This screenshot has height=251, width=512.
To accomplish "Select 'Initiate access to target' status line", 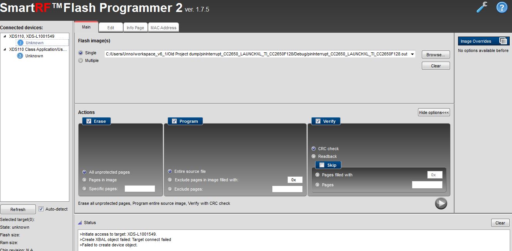I will [118, 234].
